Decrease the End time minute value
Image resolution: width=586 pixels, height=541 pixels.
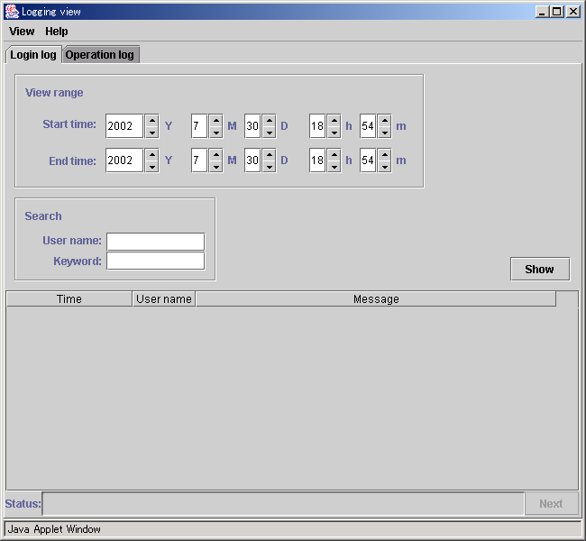click(385, 167)
